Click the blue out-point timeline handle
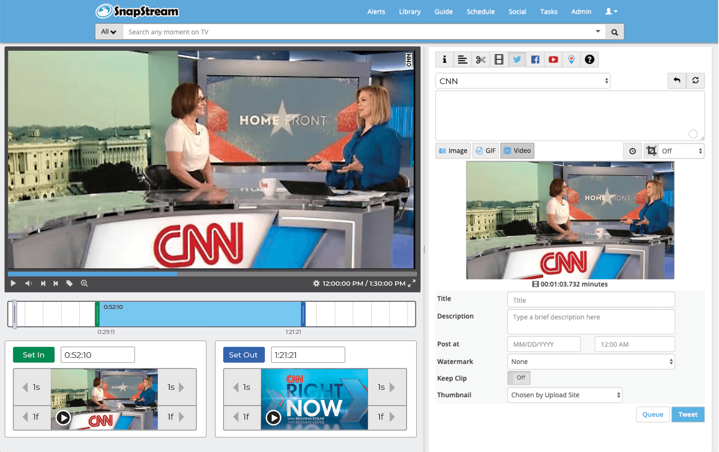719x452 pixels. [x=303, y=314]
